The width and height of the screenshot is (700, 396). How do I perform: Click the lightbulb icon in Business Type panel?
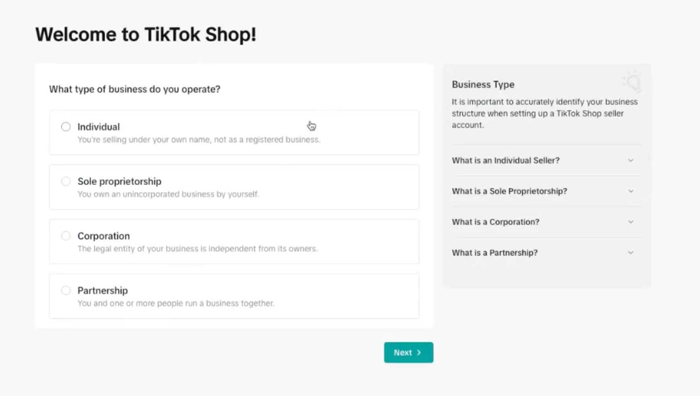point(632,81)
